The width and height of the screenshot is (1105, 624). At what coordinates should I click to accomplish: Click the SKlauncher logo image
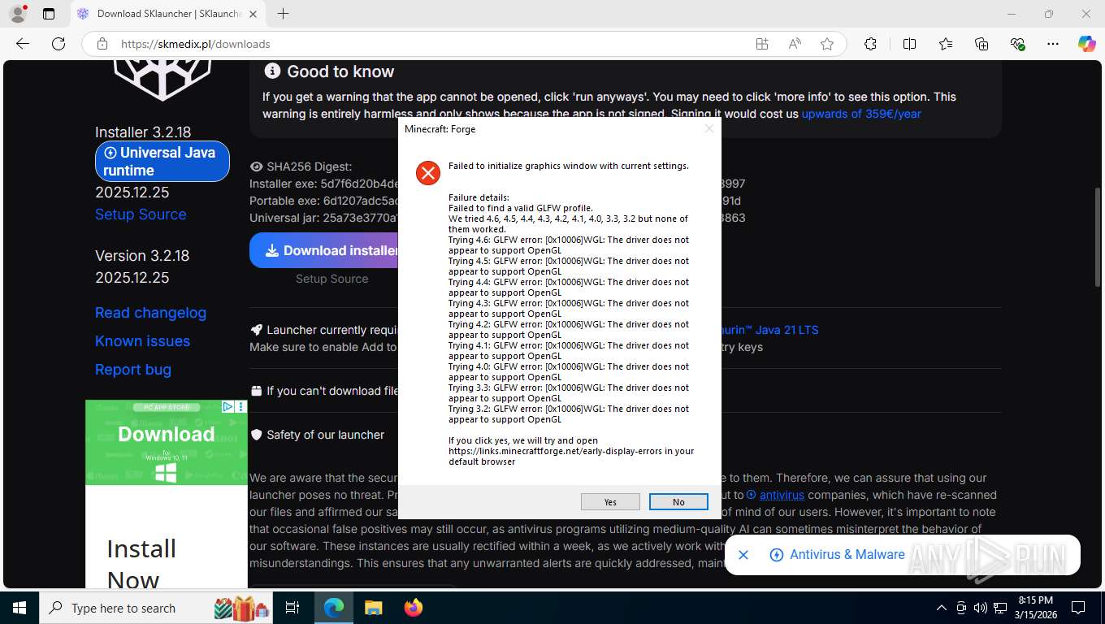click(162, 79)
